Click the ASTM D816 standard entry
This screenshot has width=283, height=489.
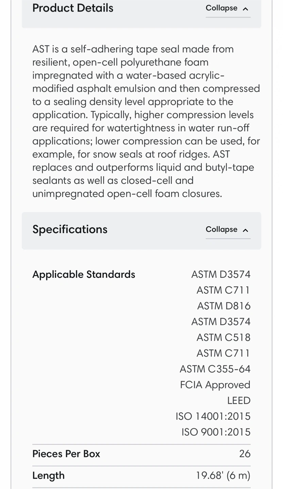tap(224, 306)
